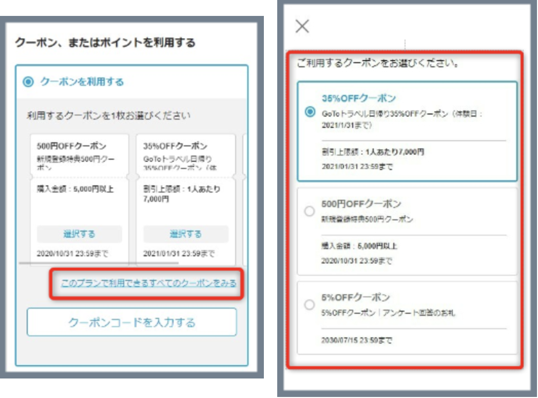Click the coupon carousel horizontal scrollbar
This screenshot has height=398, width=538.
pyautogui.click(x=98, y=263)
